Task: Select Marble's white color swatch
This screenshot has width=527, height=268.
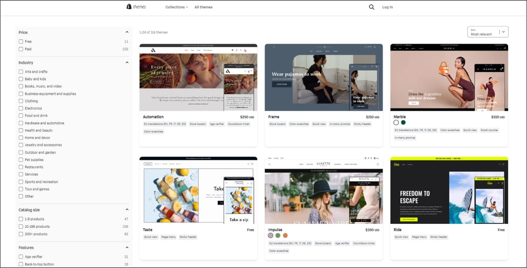Action: (396, 123)
